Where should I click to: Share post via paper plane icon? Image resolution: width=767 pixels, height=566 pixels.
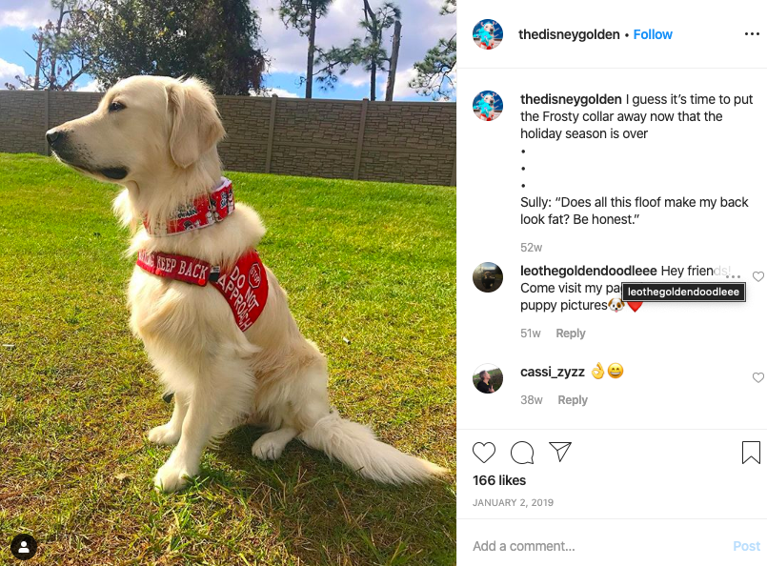tap(560, 452)
